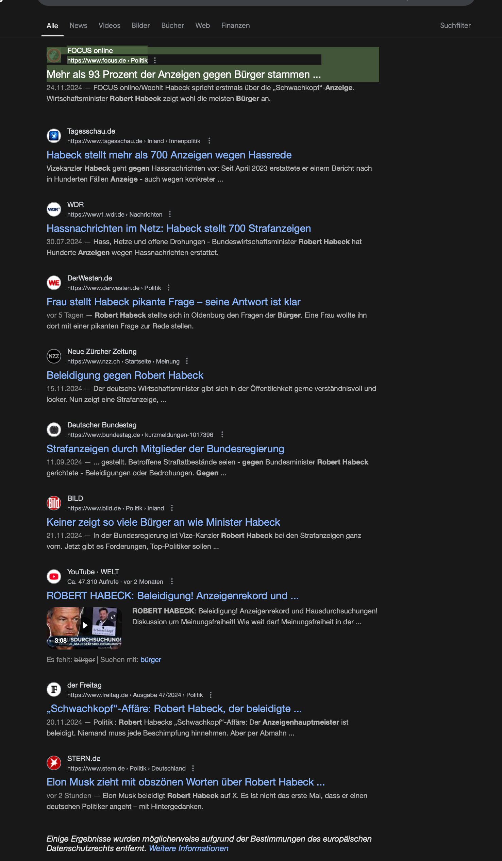Click the BILD logo favicon
502x861 pixels.
pyautogui.click(x=54, y=503)
